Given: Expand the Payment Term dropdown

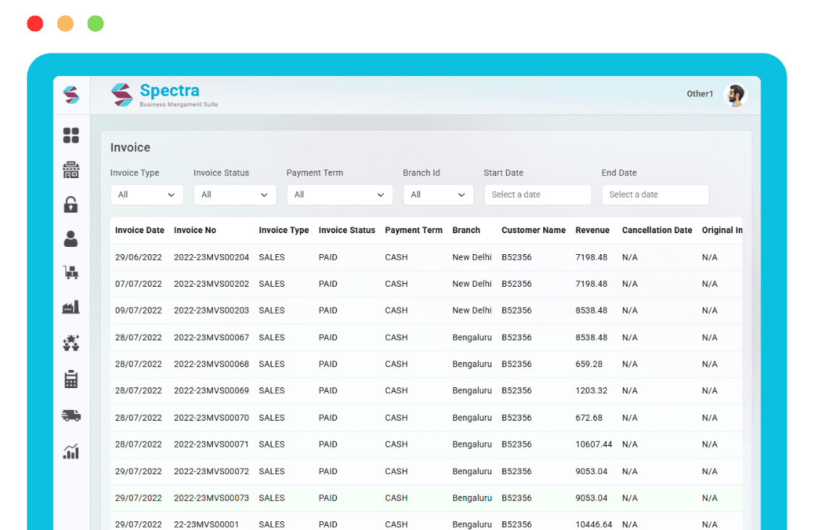Looking at the screenshot, I should coord(339,195).
